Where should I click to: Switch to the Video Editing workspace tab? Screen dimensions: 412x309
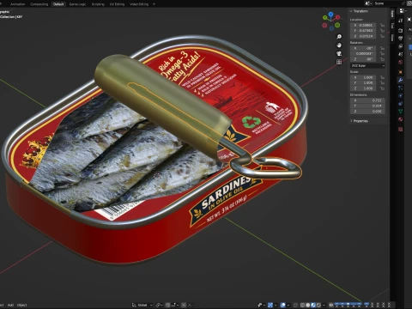click(x=139, y=4)
